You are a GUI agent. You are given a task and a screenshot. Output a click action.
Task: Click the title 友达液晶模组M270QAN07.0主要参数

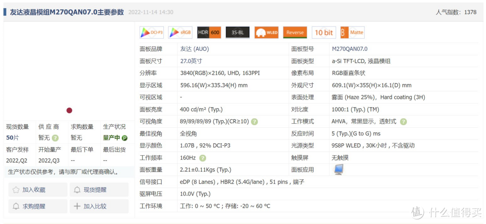tap(67, 12)
